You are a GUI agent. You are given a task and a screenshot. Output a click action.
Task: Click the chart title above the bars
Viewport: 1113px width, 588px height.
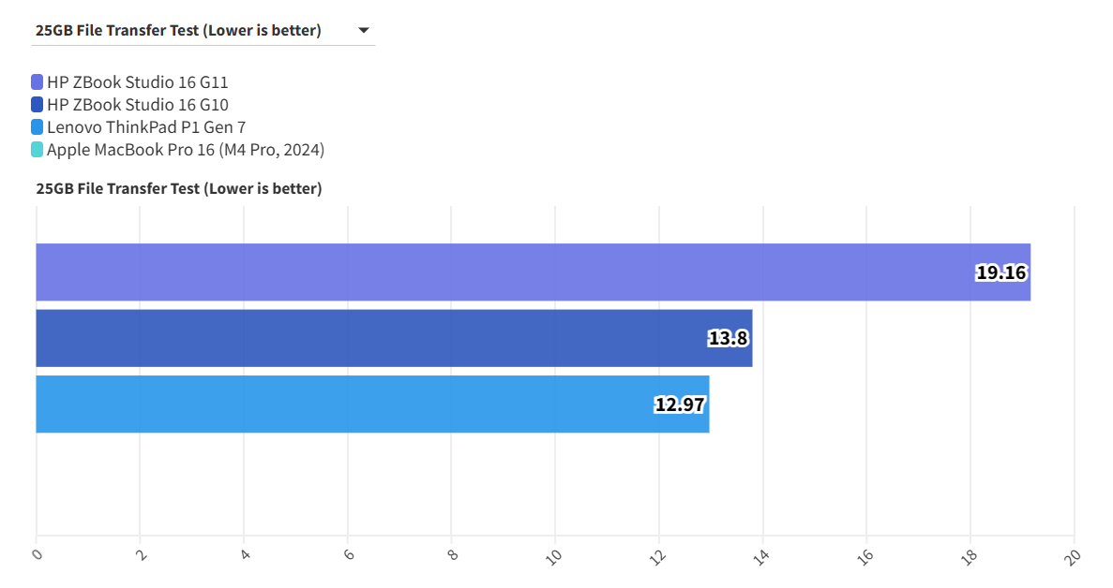(x=179, y=189)
